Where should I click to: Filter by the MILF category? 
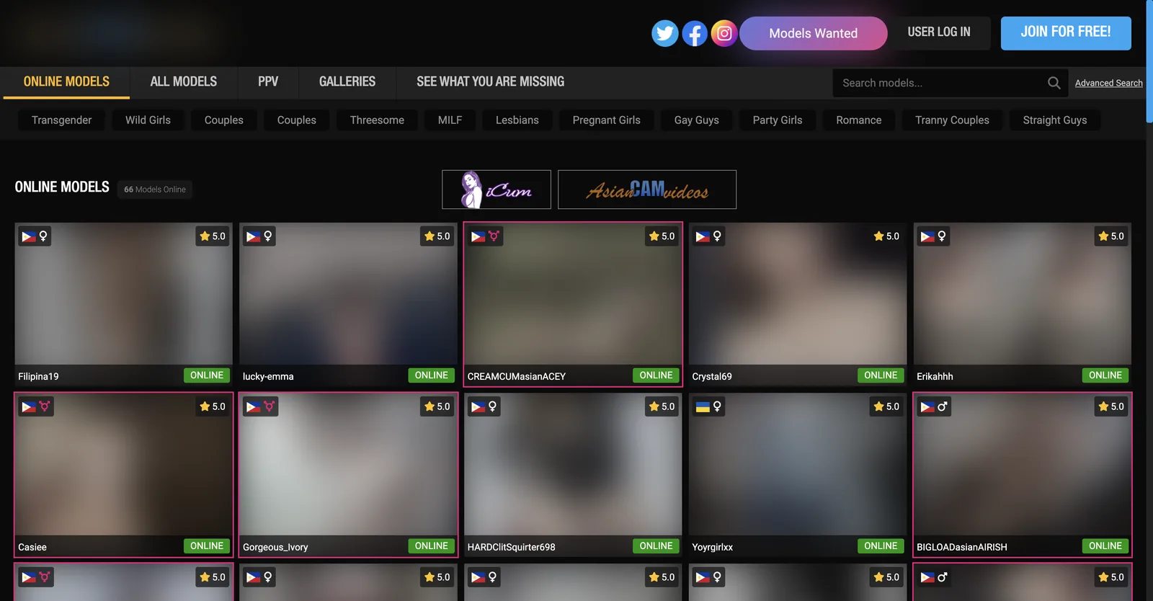tap(450, 120)
